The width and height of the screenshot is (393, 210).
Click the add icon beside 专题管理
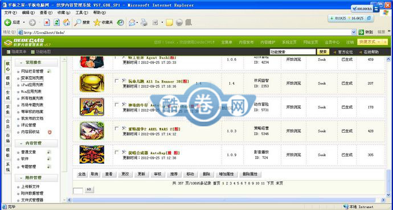point(49,167)
